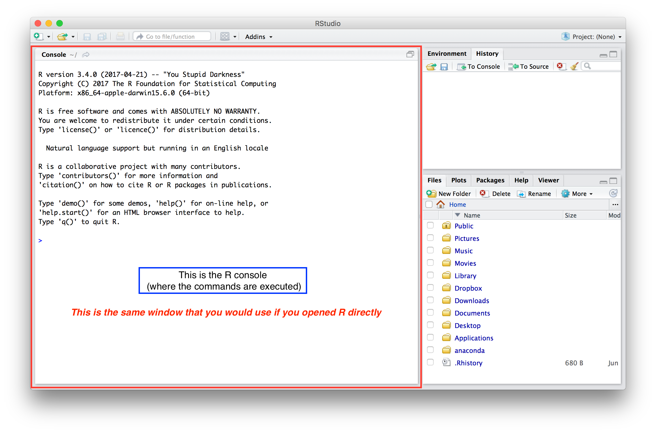Screen dimensions: 656x433
Task: Check the Documents folder checkbox
Action: (x=430, y=313)
